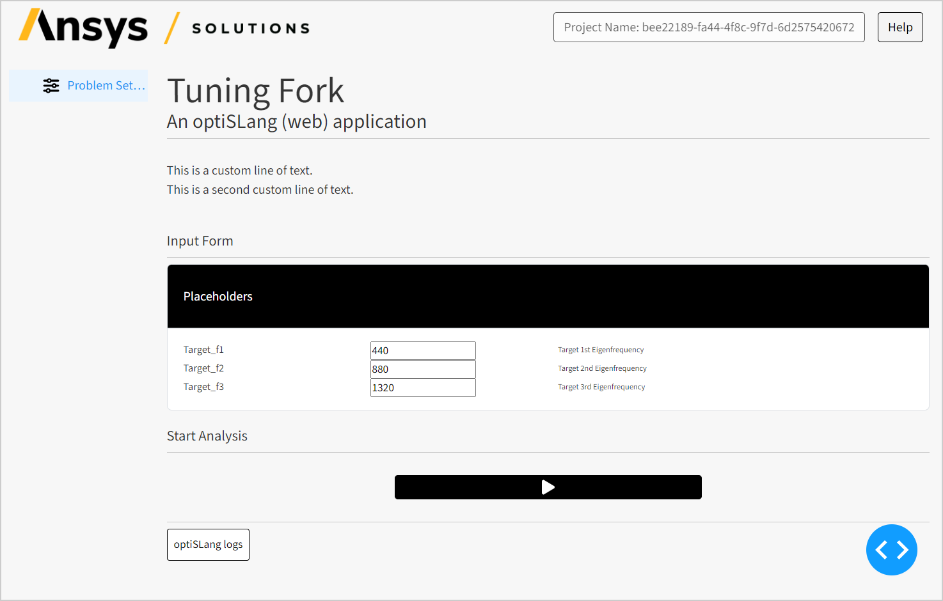The image size is (943, 601).
Task: Click the 'Target 1st Eigenfrequency' description
Action: click(x=601, y=350)
